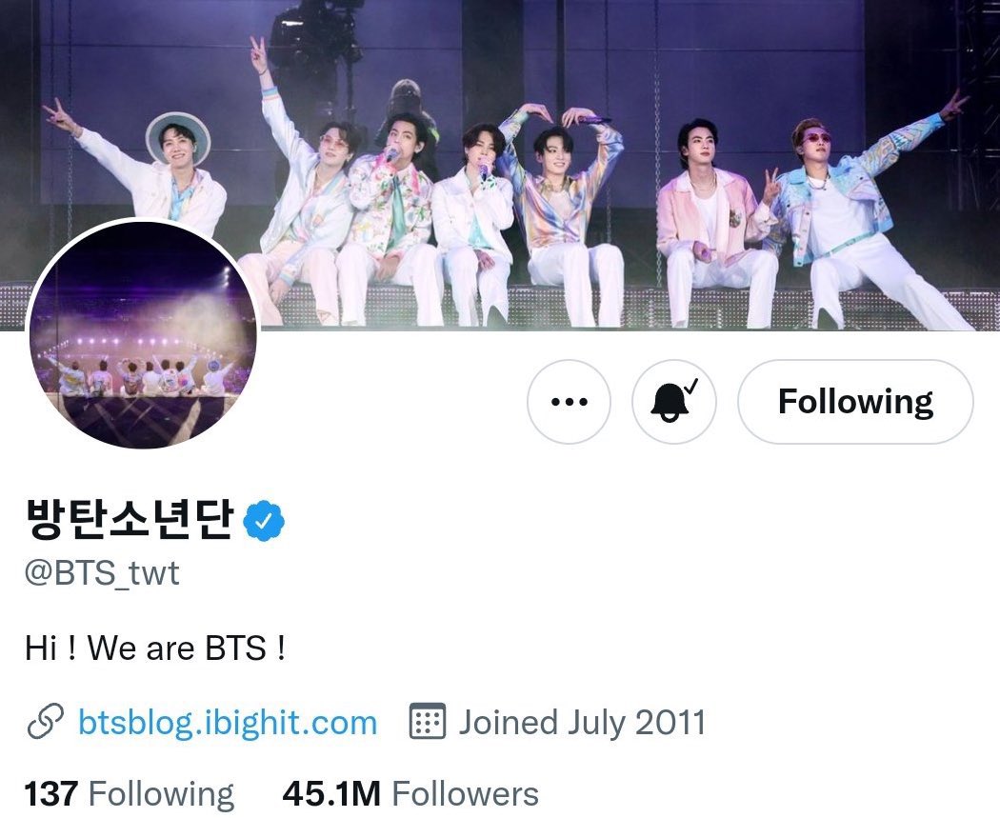Click the calendar icon beside join date
The image size is (1000, 818).
(427, 722)
